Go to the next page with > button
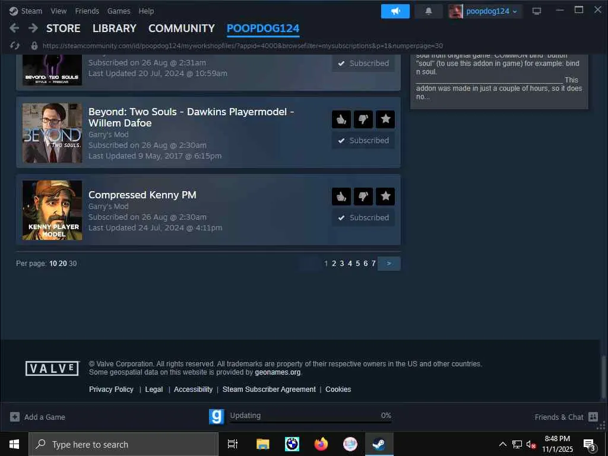Image resolution: width=608 pixels, height=456 pixels. point(389,263)
